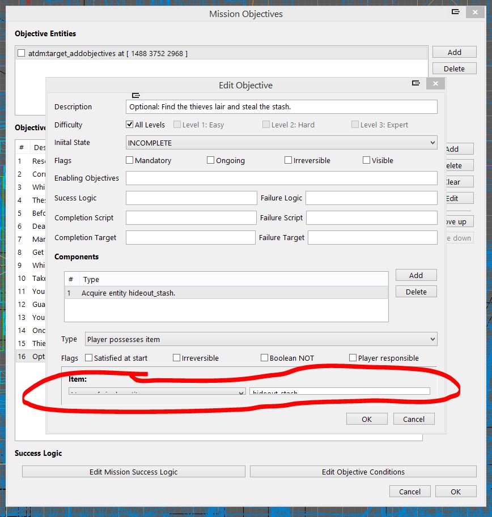Click the Mission Objectives title bar icon
Image resolution: width=492 pixels, height=517 pixels.
point(455,12)
